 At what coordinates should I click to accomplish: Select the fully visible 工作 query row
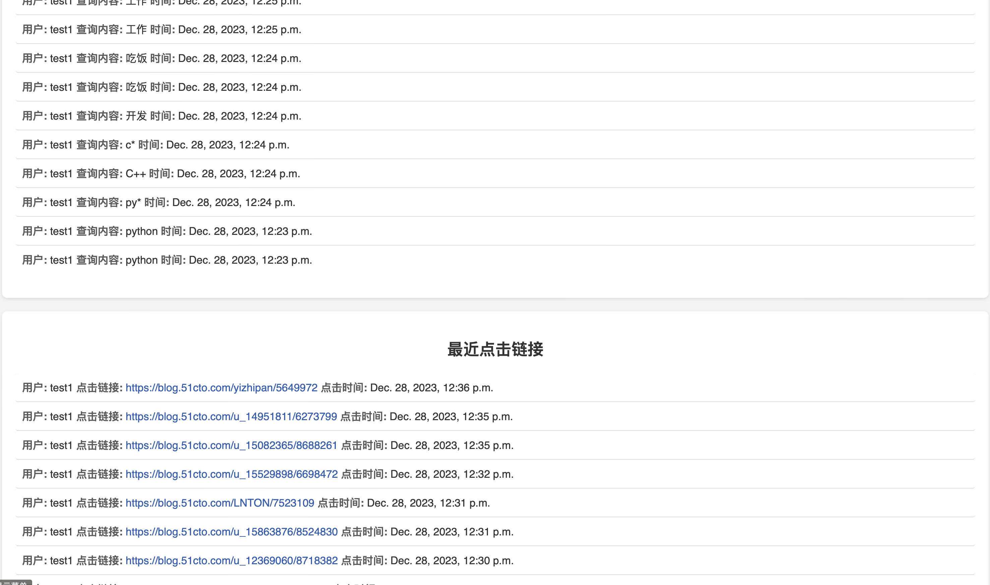pyautogui.click(x=162, y=30)
